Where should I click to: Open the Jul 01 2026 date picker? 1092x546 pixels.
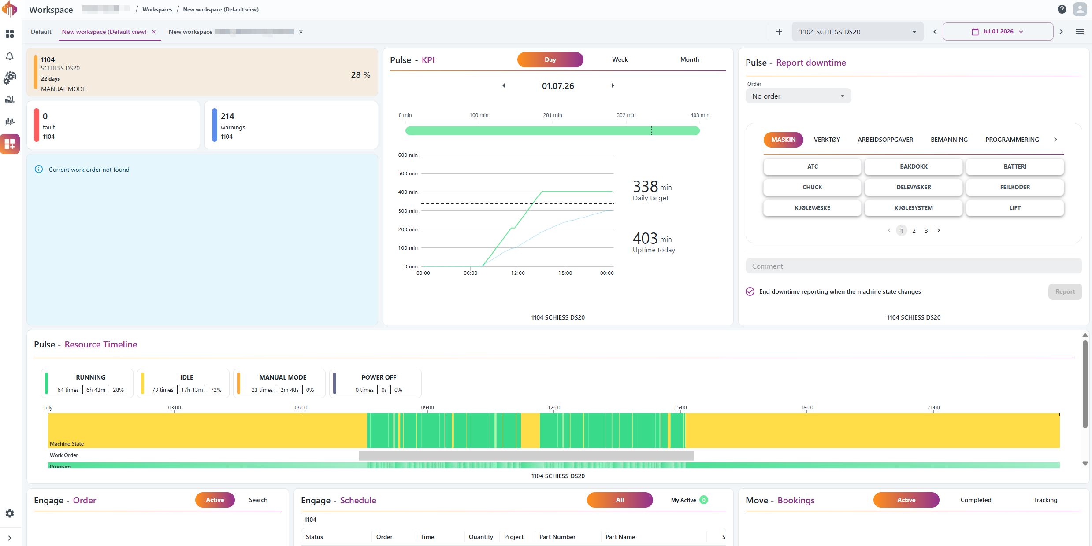(x=998, y=32)
